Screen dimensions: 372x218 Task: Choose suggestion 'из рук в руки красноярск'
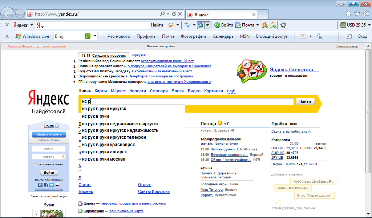click(x=108, y=145)
